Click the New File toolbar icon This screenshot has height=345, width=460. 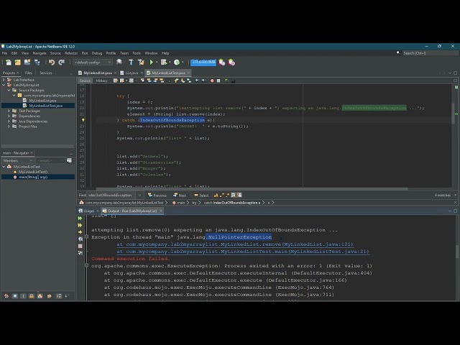[8, 63]
